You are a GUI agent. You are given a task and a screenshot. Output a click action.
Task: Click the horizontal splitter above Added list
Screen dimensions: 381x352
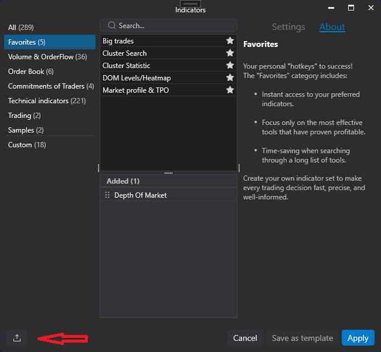tap(168, 173)
